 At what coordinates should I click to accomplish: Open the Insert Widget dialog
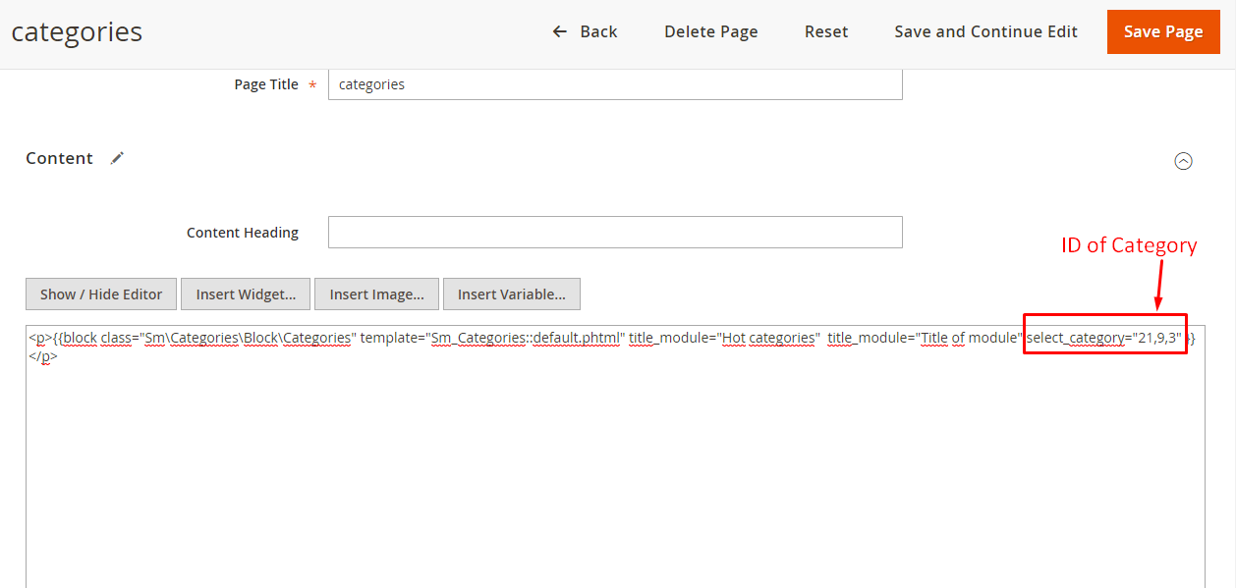coord(246,294)
